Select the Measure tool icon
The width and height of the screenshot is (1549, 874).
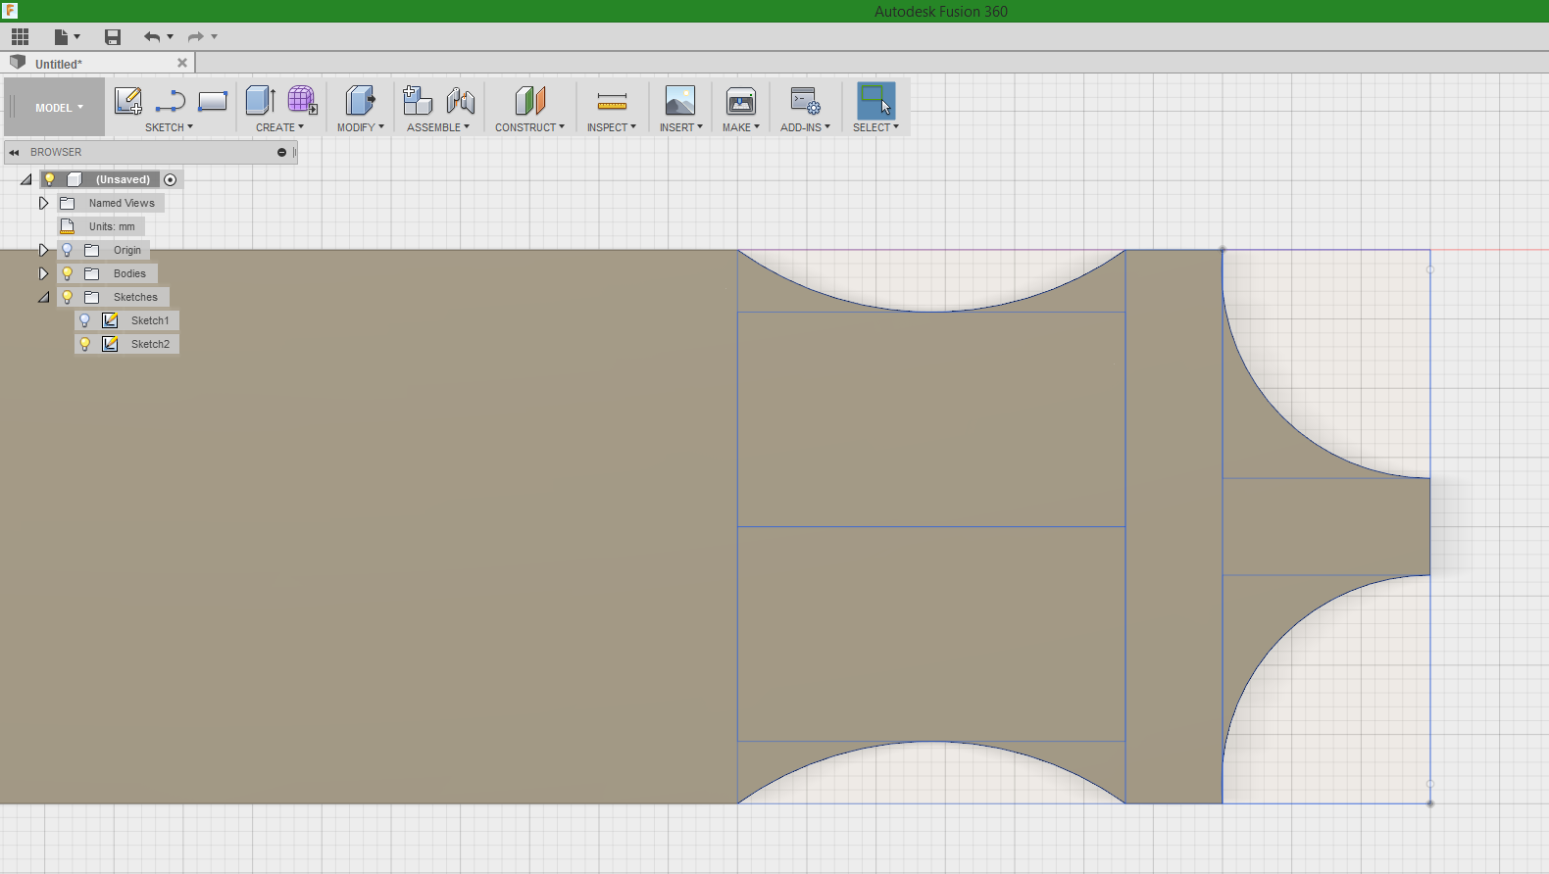pyautogui.click(x=612, y=101)
